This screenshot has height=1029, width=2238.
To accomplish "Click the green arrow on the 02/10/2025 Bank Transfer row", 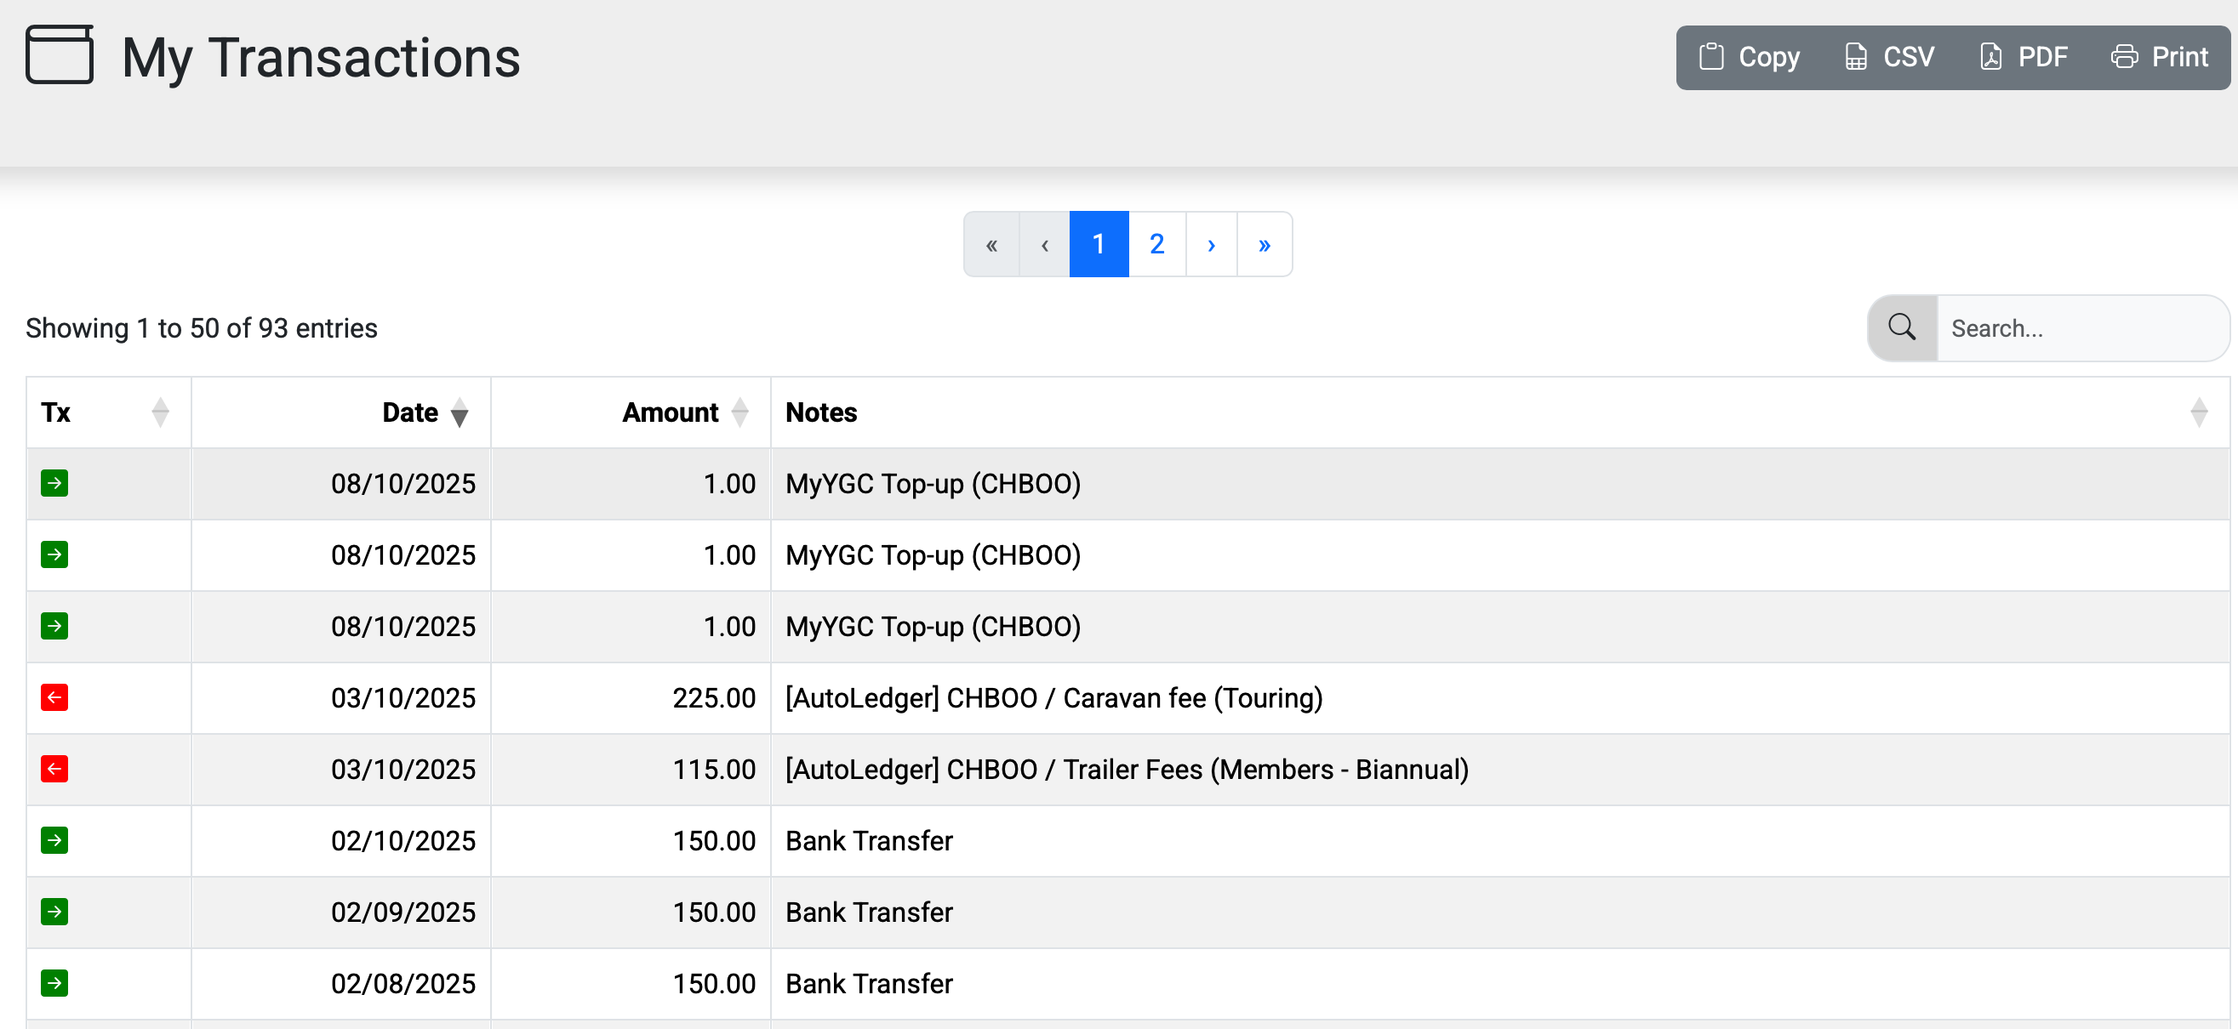I will click(x=54, y=839).
